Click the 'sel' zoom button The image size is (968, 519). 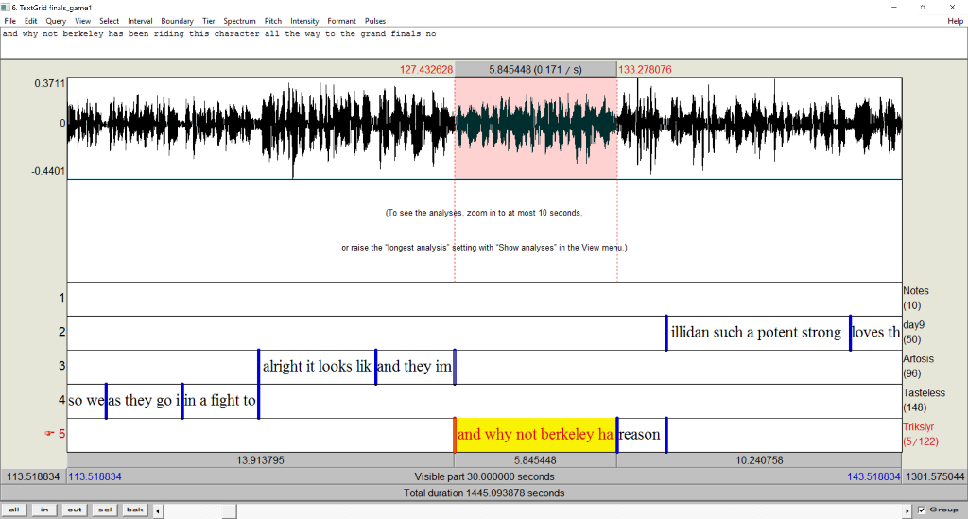104,510
